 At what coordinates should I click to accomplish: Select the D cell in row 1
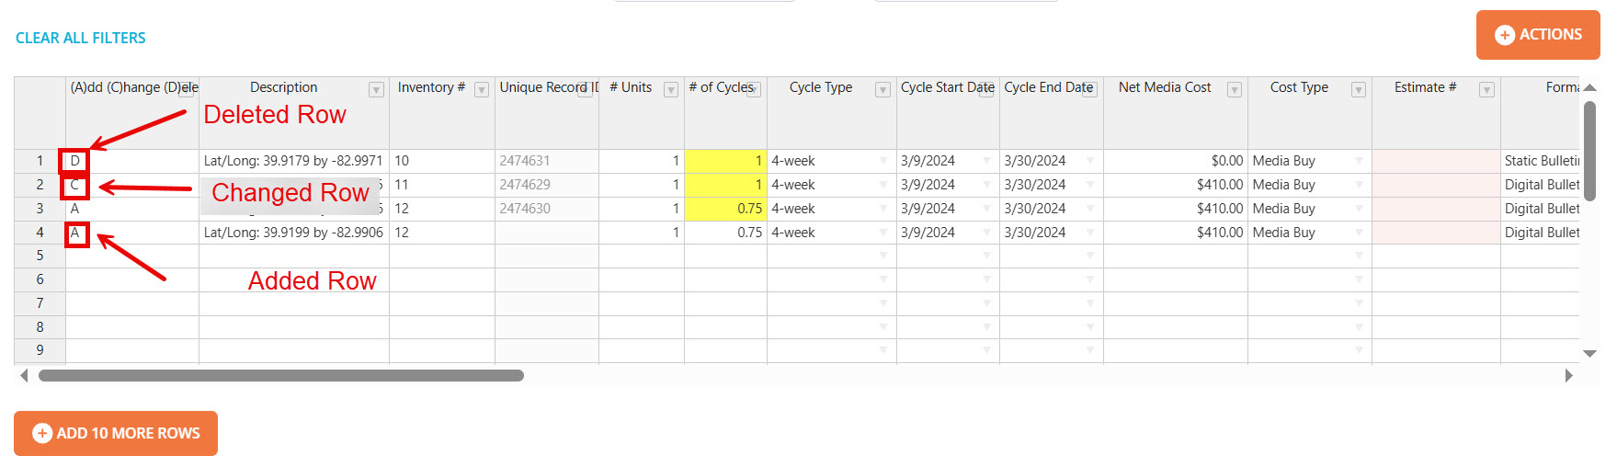(75, 161)
